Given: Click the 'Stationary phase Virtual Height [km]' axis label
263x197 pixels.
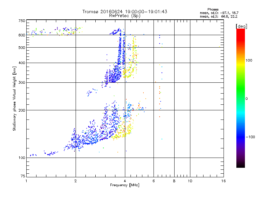Looking at the screenshot, I should pos(14,98).
